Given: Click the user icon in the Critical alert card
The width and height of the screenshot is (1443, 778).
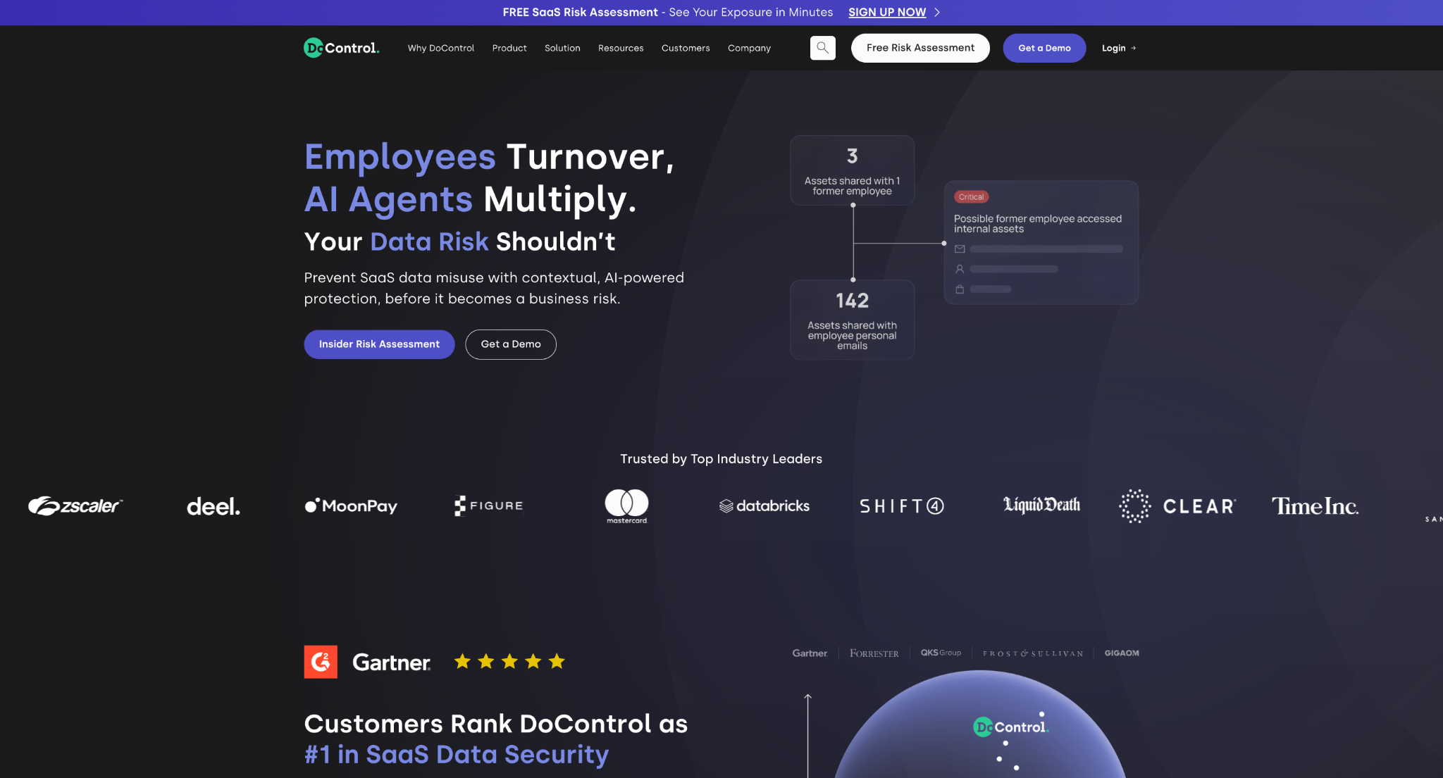Looking at the screenshot, I should [x=960, y=269].
